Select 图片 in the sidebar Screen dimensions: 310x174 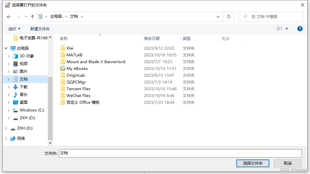[20, 72]
